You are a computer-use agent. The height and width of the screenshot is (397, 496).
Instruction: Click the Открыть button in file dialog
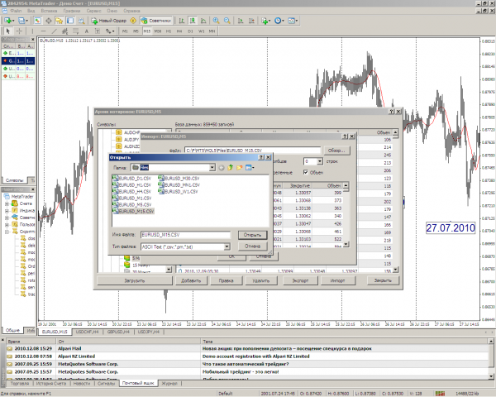pos(251,235)
